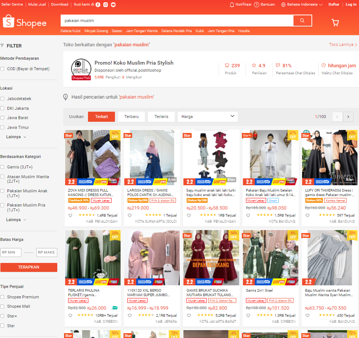Like baju muslim anak turki heart icon
The width and height of the screenshot is (359, 338).
[189, 215]
